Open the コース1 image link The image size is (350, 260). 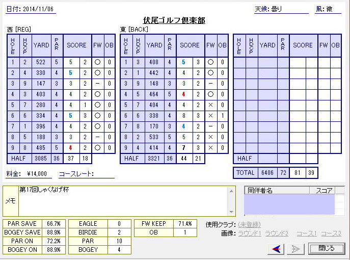pyautogui.click(x=307, y=233)
